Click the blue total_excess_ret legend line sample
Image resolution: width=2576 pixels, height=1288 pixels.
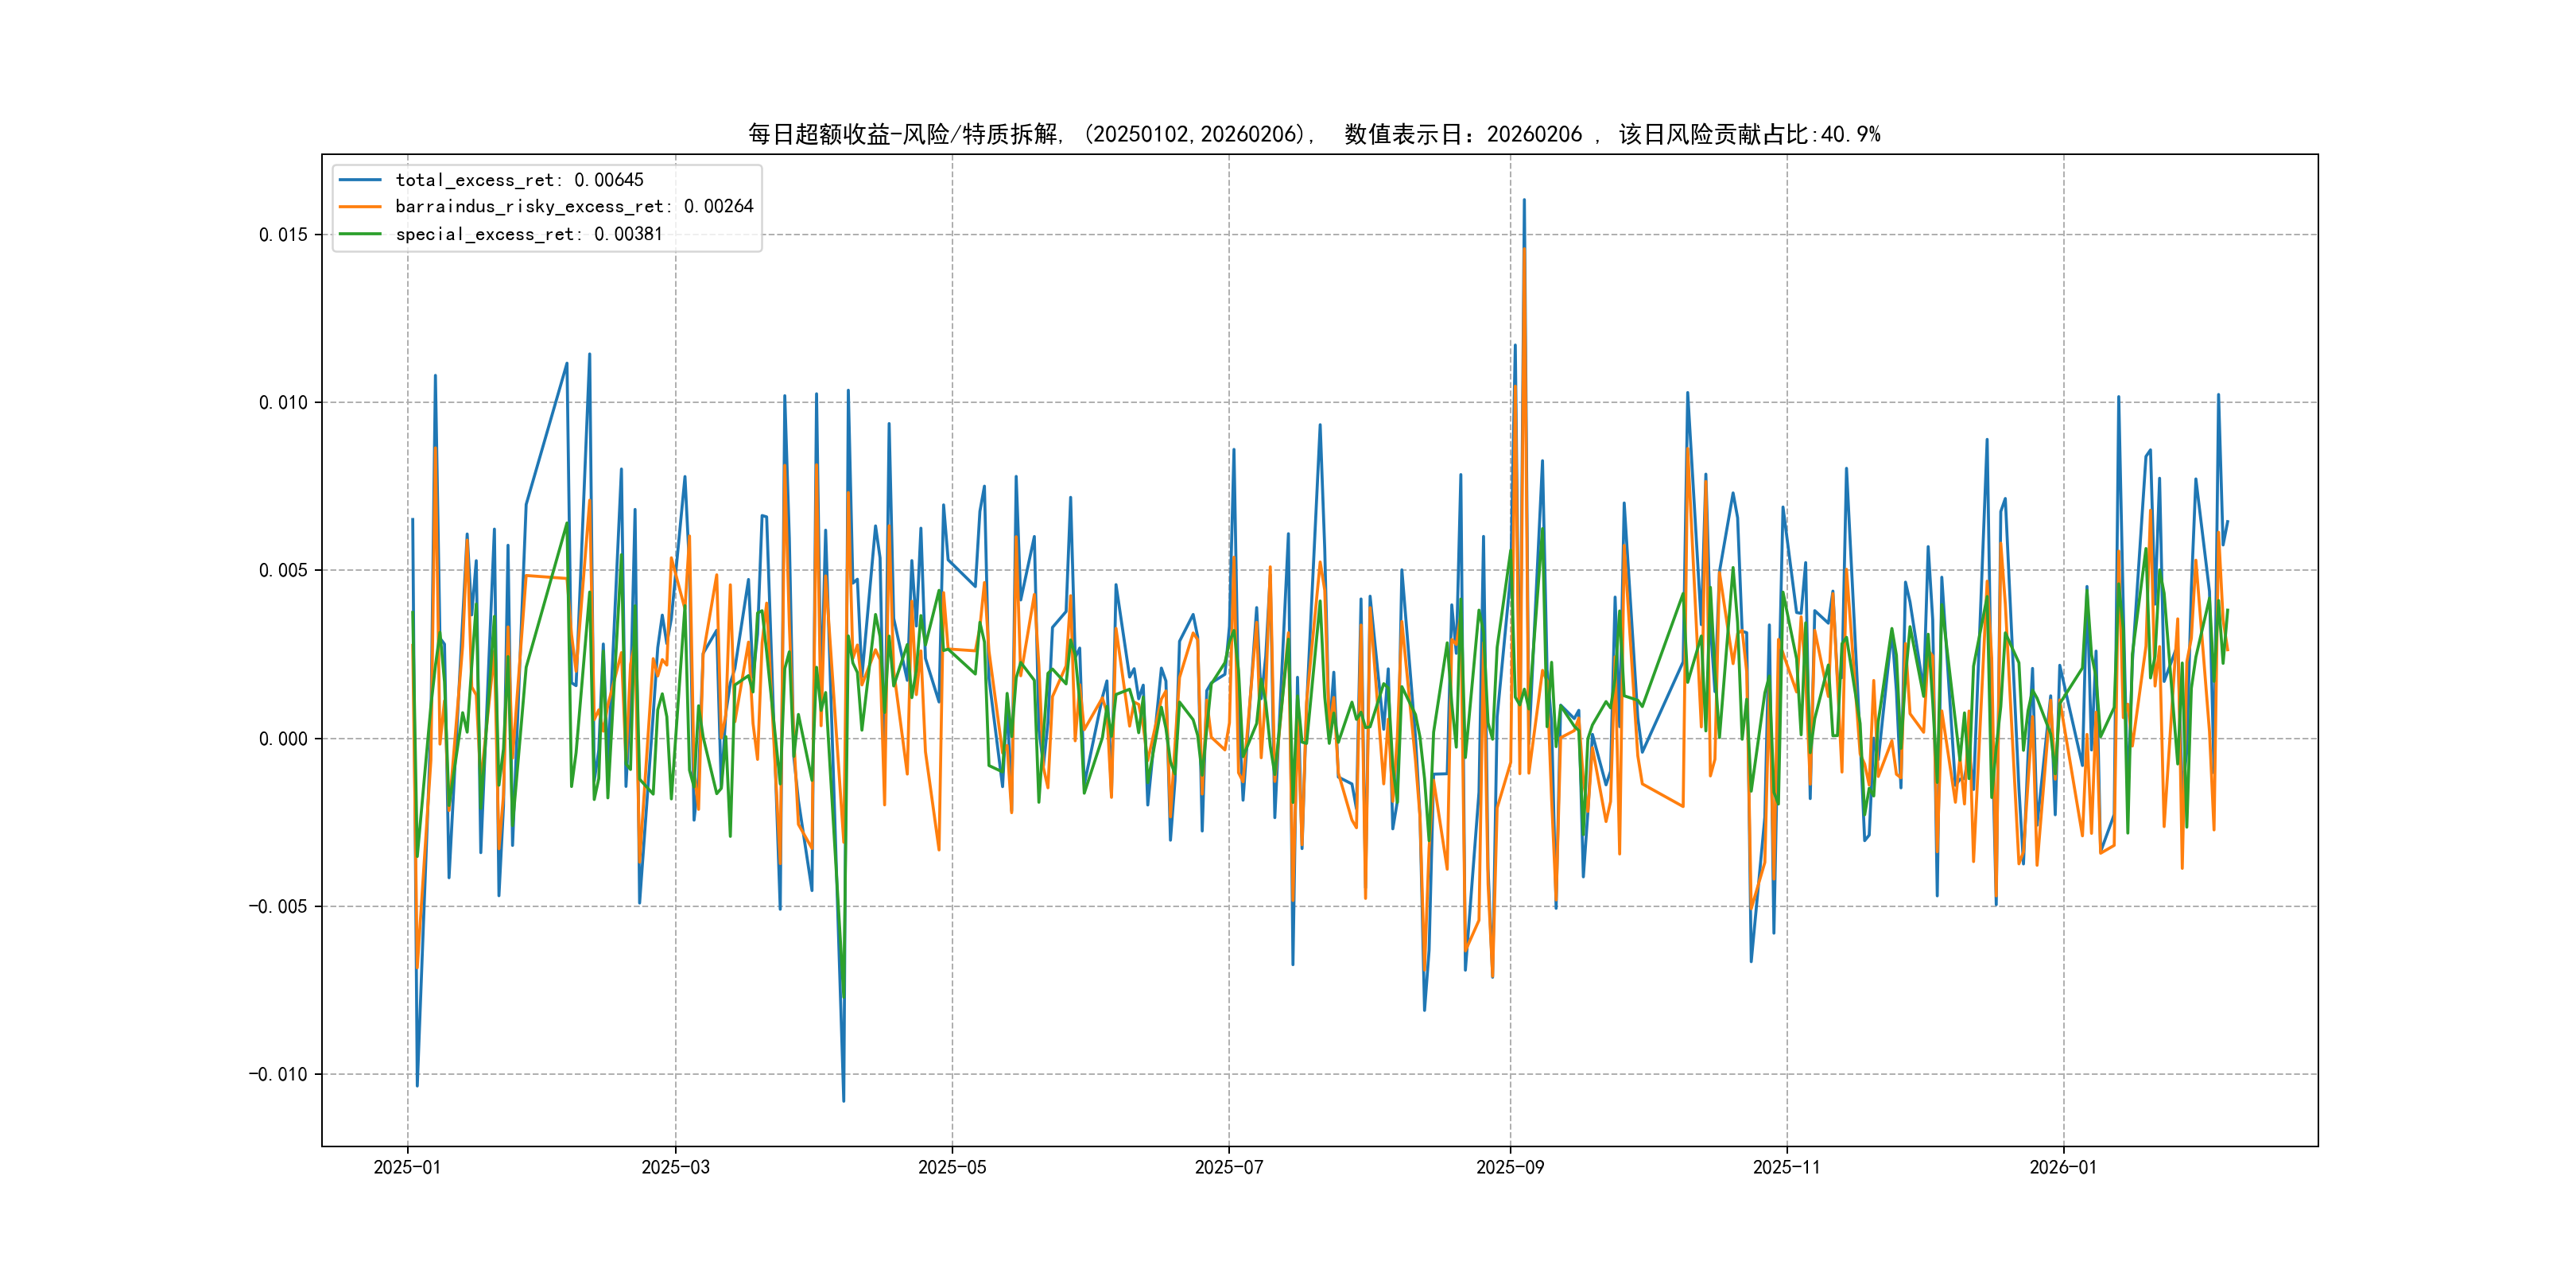(360, 180)
